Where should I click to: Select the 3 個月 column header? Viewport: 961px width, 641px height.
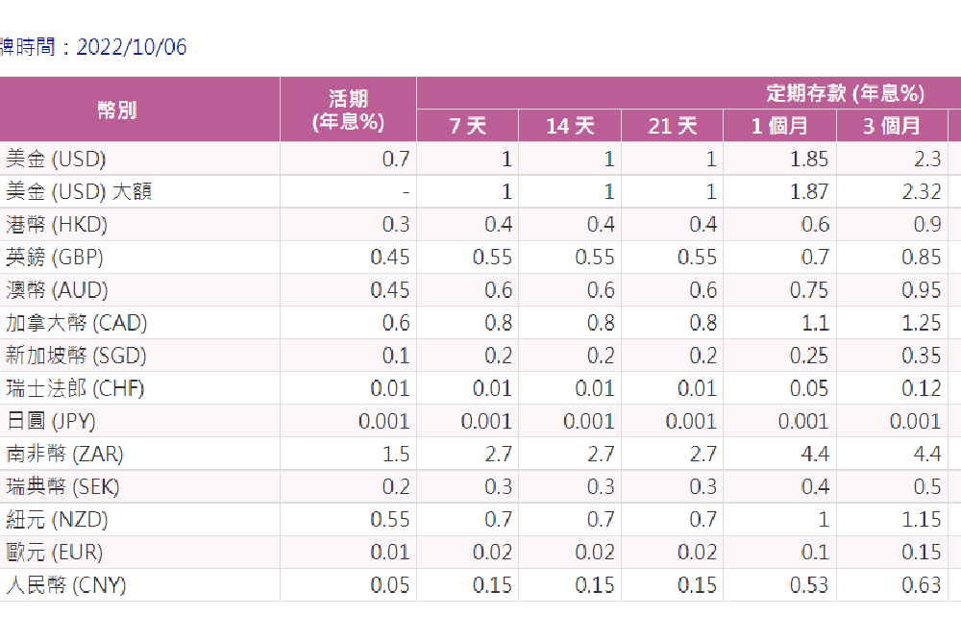coord(892,126)
